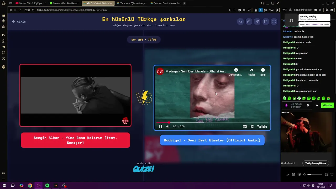Click Paylaş share icon in video
This screenshot has height=189, width=336.
click(251, 72)
